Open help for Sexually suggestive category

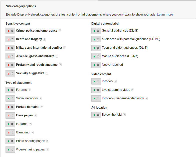47,73
